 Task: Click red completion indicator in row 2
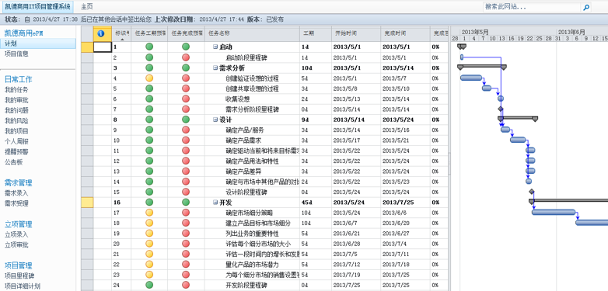coord(186,57)
